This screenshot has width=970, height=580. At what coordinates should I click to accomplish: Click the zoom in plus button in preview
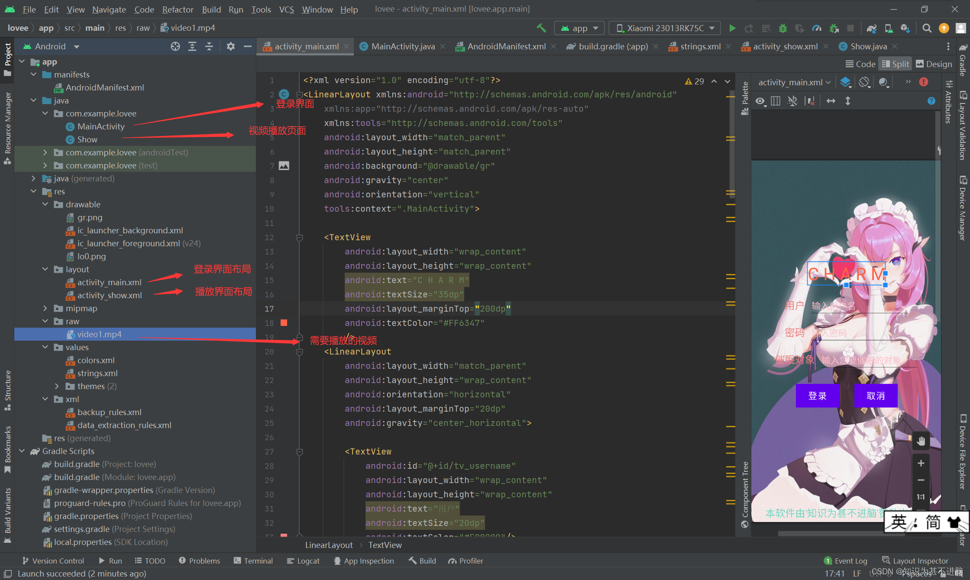(921, 464)
